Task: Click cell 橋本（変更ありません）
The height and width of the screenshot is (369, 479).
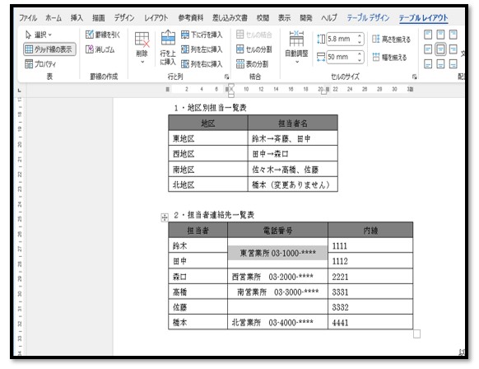Action: (x=293, y=184)
